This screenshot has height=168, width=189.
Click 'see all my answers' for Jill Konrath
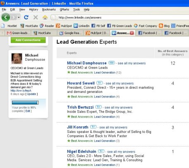coord(113,128)
